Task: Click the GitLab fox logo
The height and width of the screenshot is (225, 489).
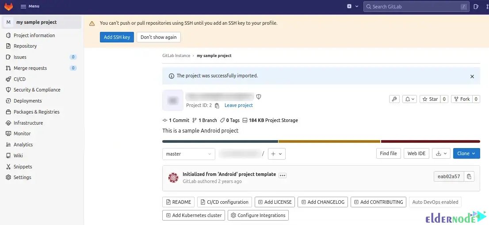Action: 9,6
